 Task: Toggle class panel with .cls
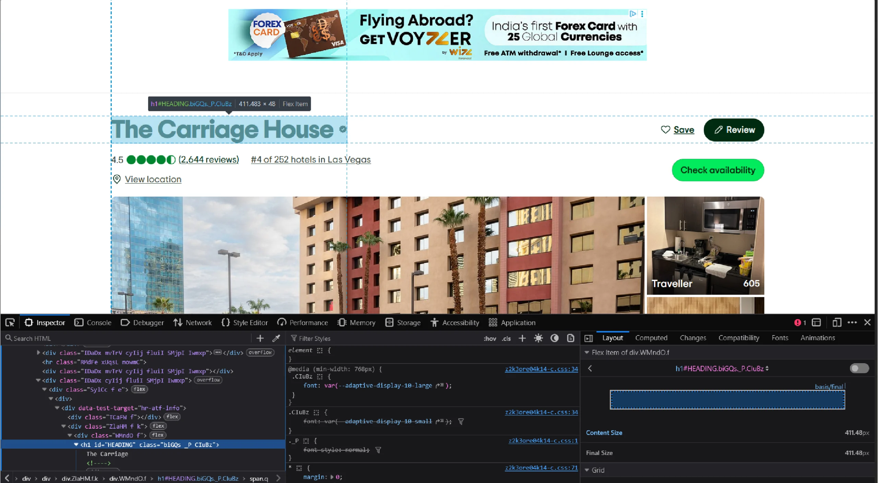506,338
